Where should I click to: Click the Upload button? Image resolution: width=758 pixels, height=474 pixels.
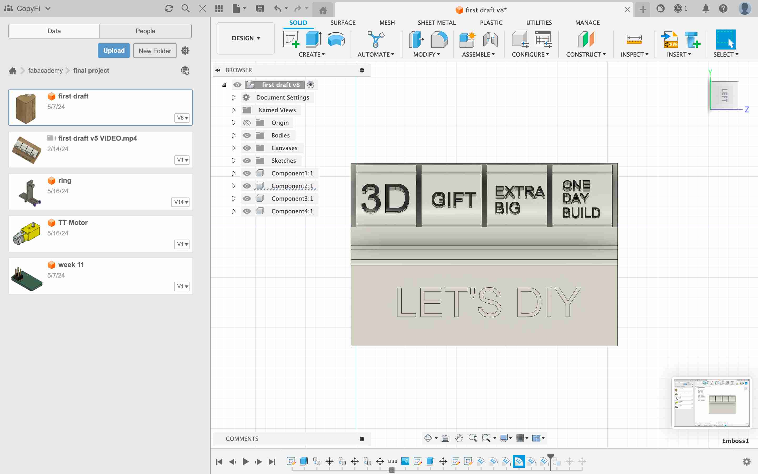pyautogui.click(x=114, y=50)
